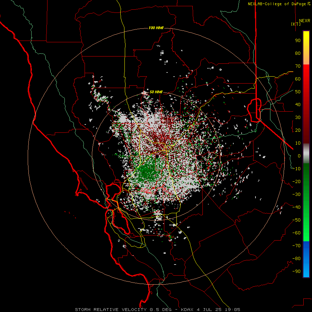The height and width of the screenshot is (312, 312).
Task: Click the -90 value on the velocity scale
Action: tap(296, 271)
